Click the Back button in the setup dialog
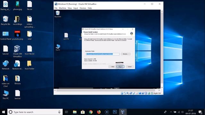This screenshot has height=115, width=205. pyautogui.click(x=112, y=67)
